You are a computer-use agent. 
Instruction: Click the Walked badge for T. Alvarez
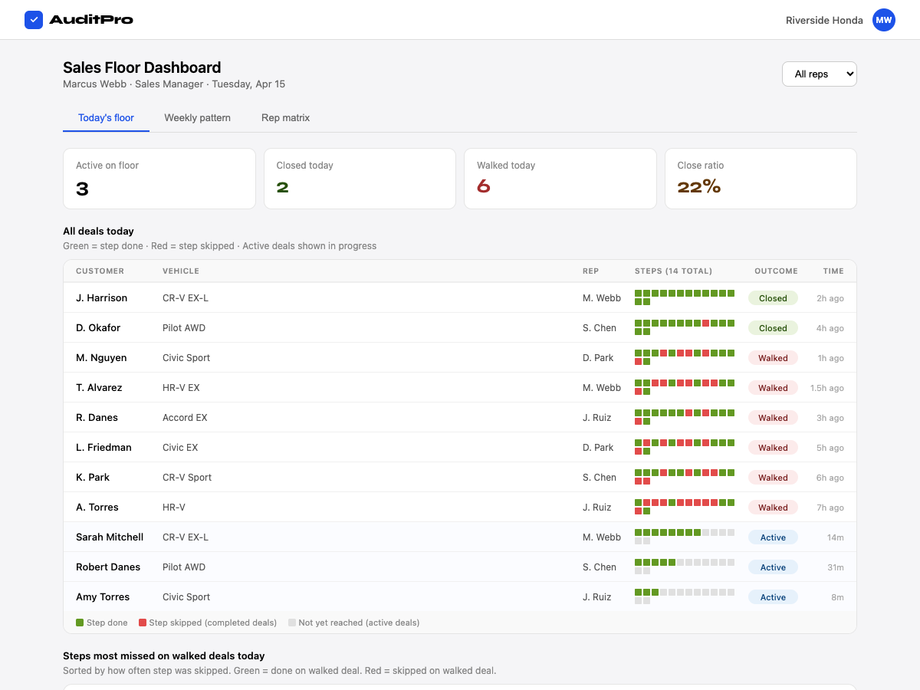[x=773, y=388]
